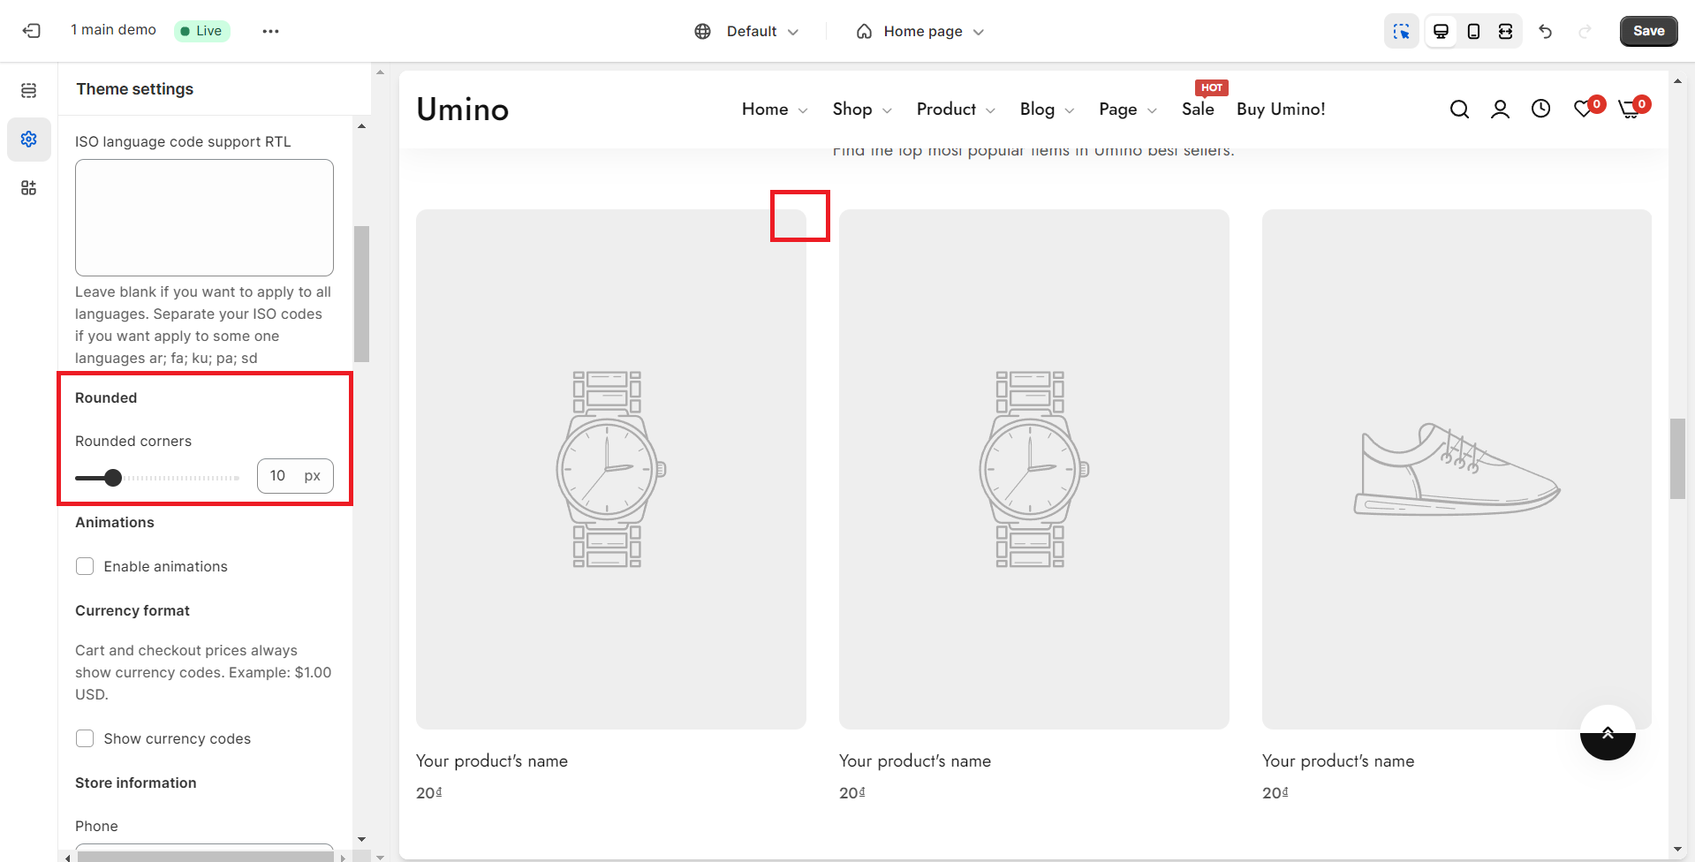Open the shopping cart icon

[1630, 110]
